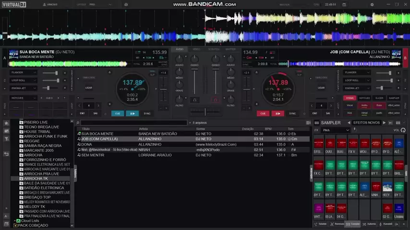Image resolution: width=410 pixels, height=230 pixels.
Task: Toggle the Vocal stem pad on deck B
Action: tap(350, 105)
